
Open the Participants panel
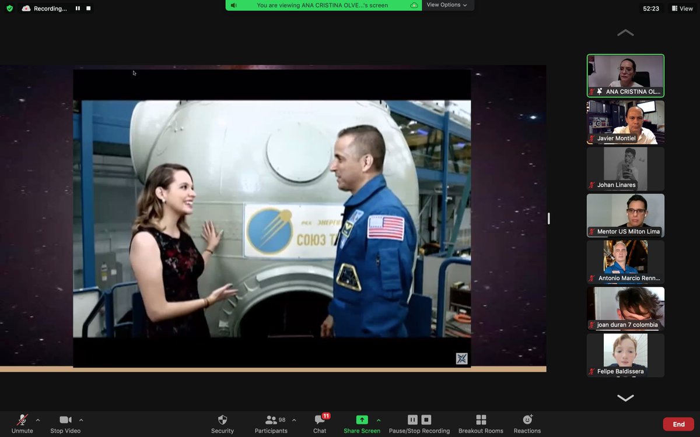click(271, 424)
